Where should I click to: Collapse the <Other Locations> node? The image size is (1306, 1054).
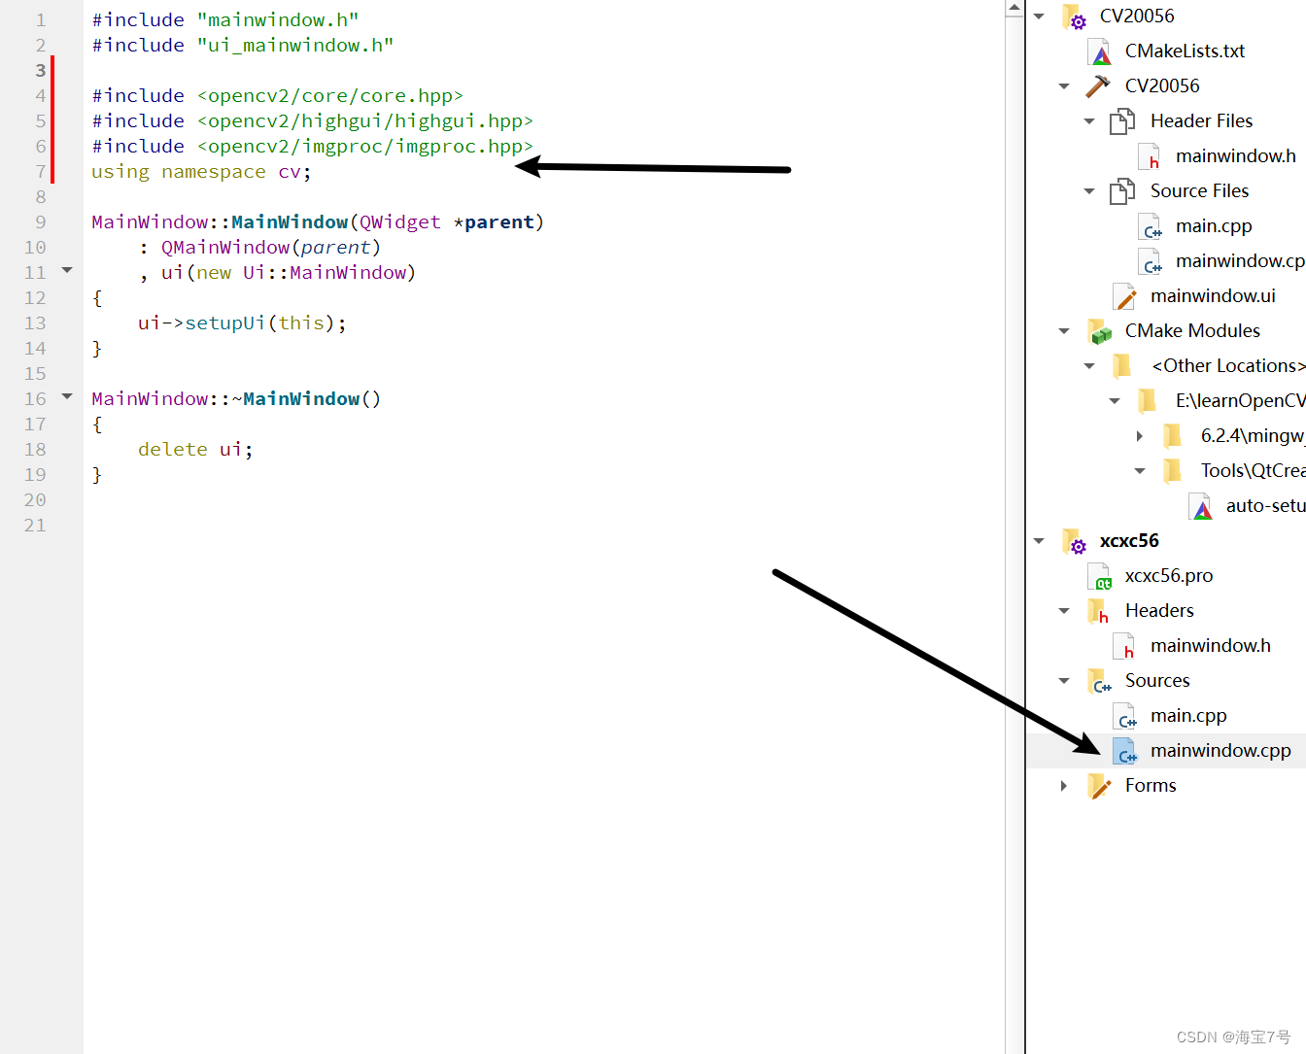point(1089,366)
